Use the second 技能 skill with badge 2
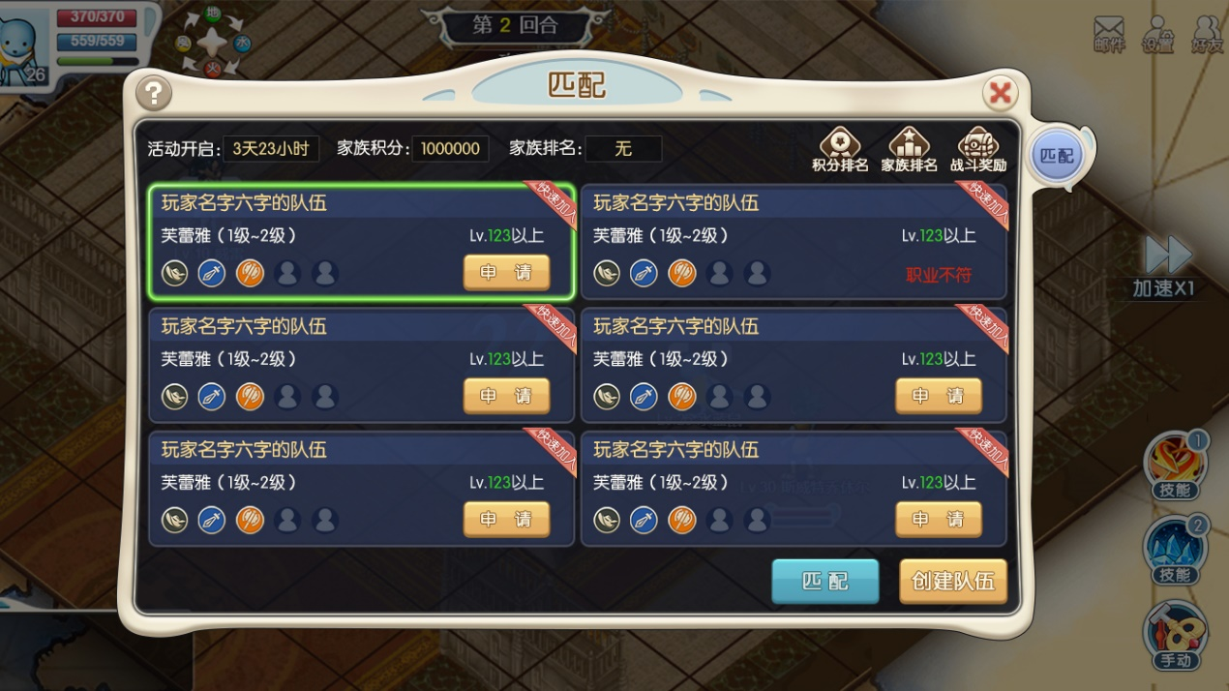This screenshot has height=691, width=1229. (1175, 551)
